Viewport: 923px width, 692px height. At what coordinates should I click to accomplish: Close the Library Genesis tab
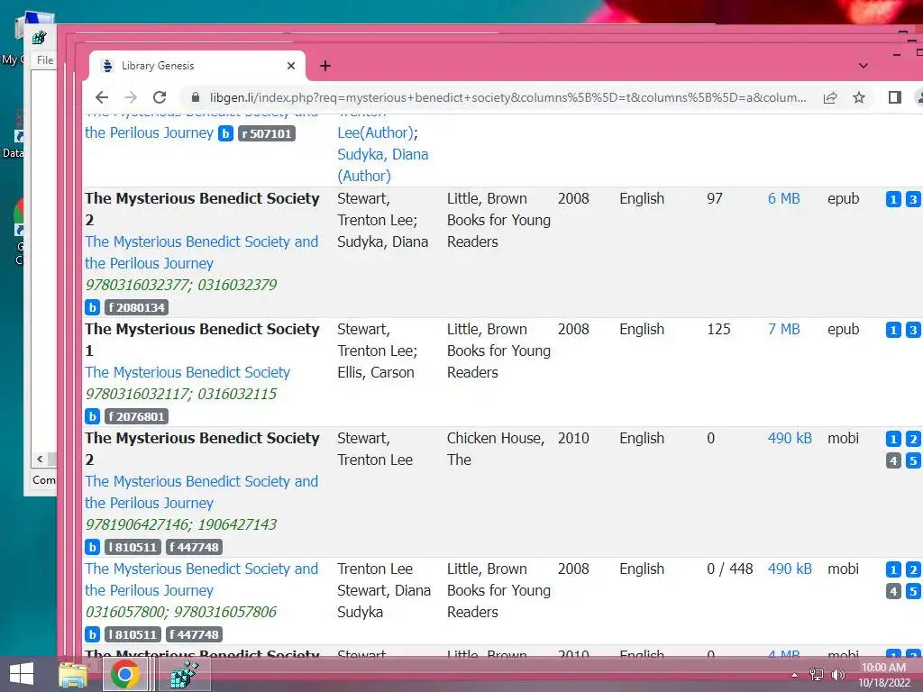291,66
